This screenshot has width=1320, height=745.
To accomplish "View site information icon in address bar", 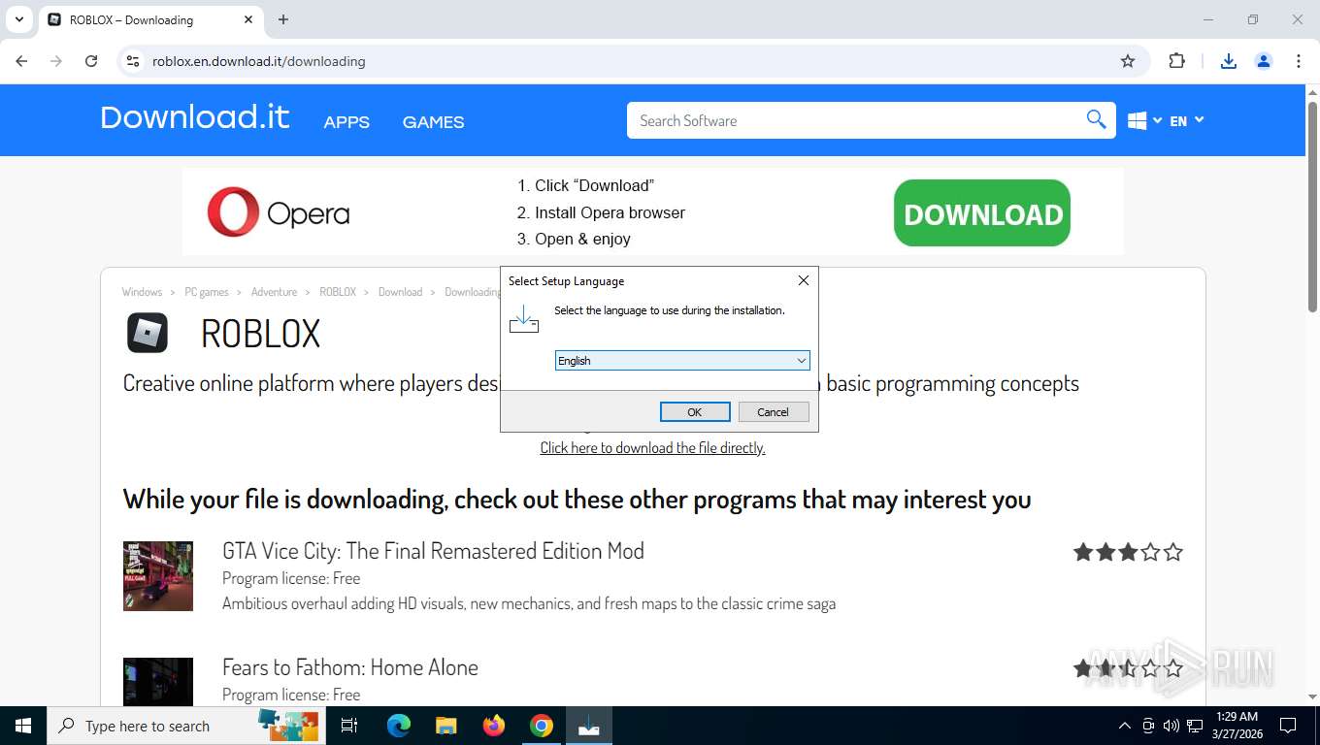I will click(x=133, y=61).
